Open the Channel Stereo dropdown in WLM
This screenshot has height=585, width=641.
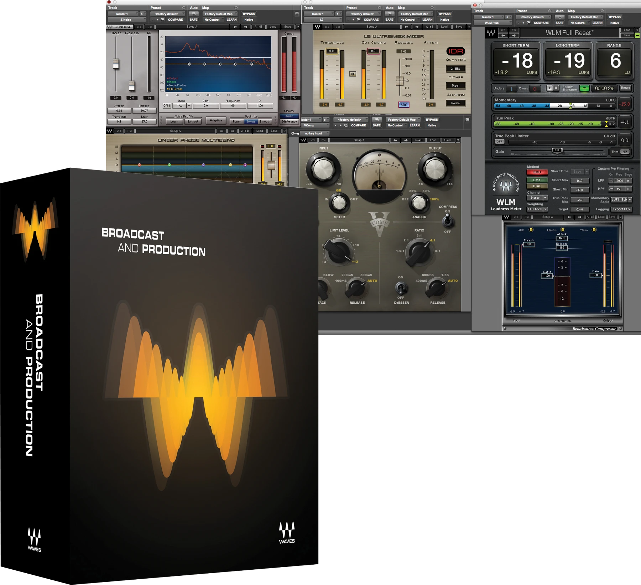pyautogui.click(x=537, y=198)
